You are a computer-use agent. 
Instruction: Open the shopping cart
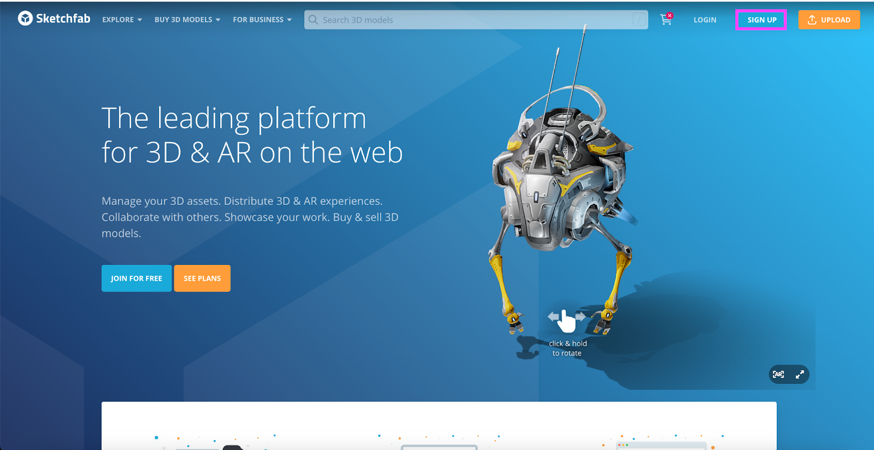tap(665, 20)
